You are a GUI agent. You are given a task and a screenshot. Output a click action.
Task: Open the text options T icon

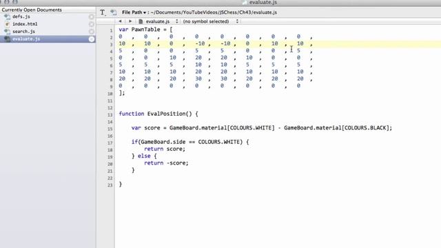103,12
